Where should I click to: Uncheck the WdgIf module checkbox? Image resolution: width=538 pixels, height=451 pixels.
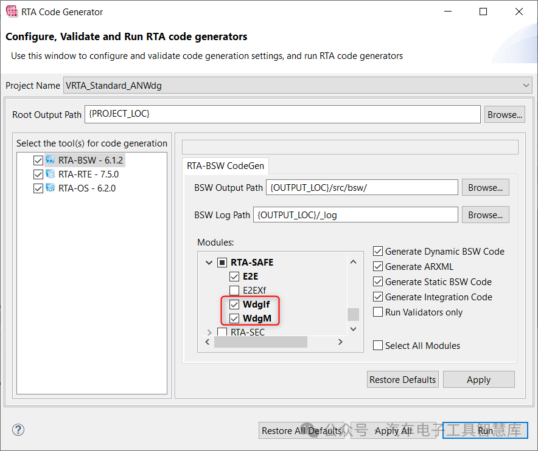click(x=234, y=305)
